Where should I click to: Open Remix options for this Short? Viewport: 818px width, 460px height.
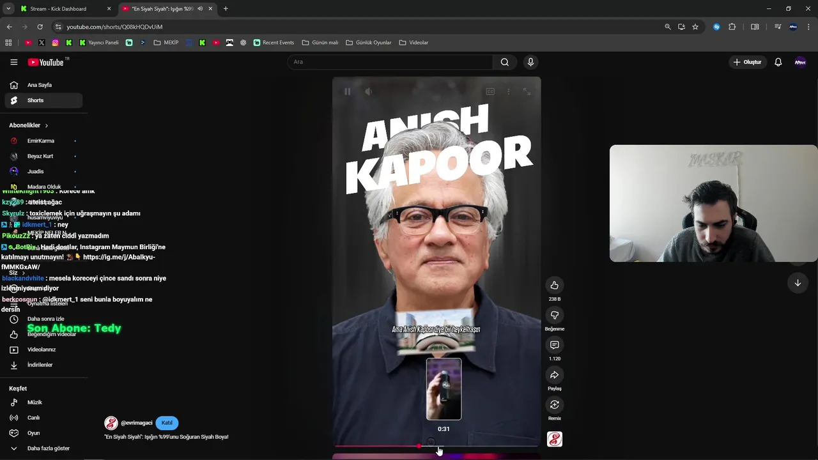point(554,404)
